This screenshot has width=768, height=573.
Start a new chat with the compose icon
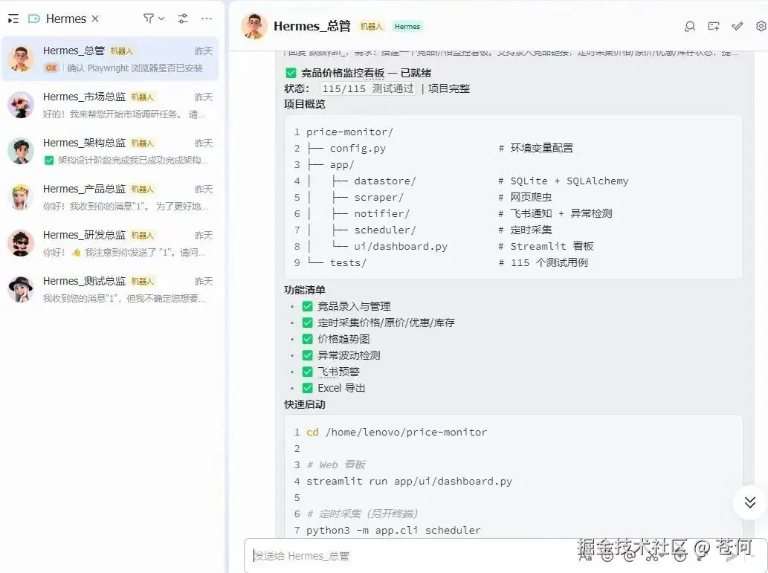click(x=711, y=26)
